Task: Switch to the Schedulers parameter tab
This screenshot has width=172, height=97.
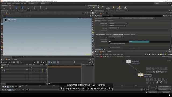Action: [104, 21]
